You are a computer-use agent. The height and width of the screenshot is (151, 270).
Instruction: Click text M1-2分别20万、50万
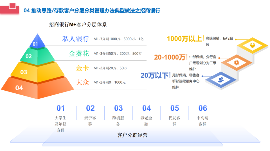110,68
